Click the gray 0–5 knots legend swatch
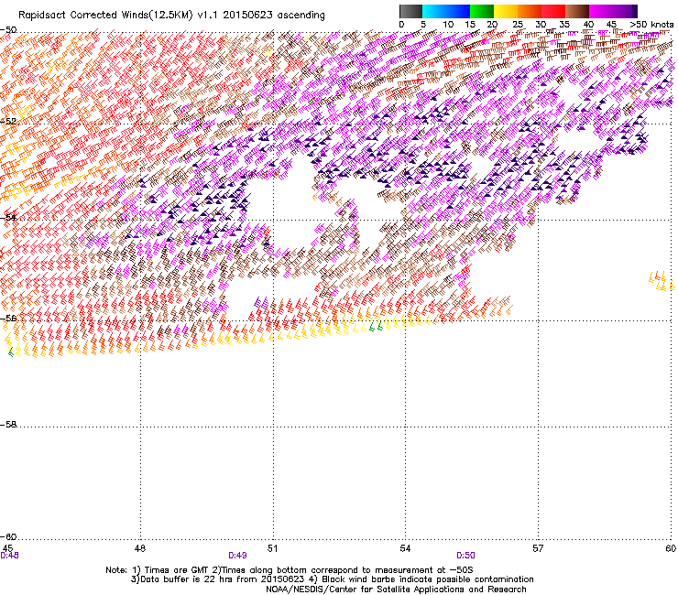The height and width of the screenshot is (595, 678). [410, 11]
